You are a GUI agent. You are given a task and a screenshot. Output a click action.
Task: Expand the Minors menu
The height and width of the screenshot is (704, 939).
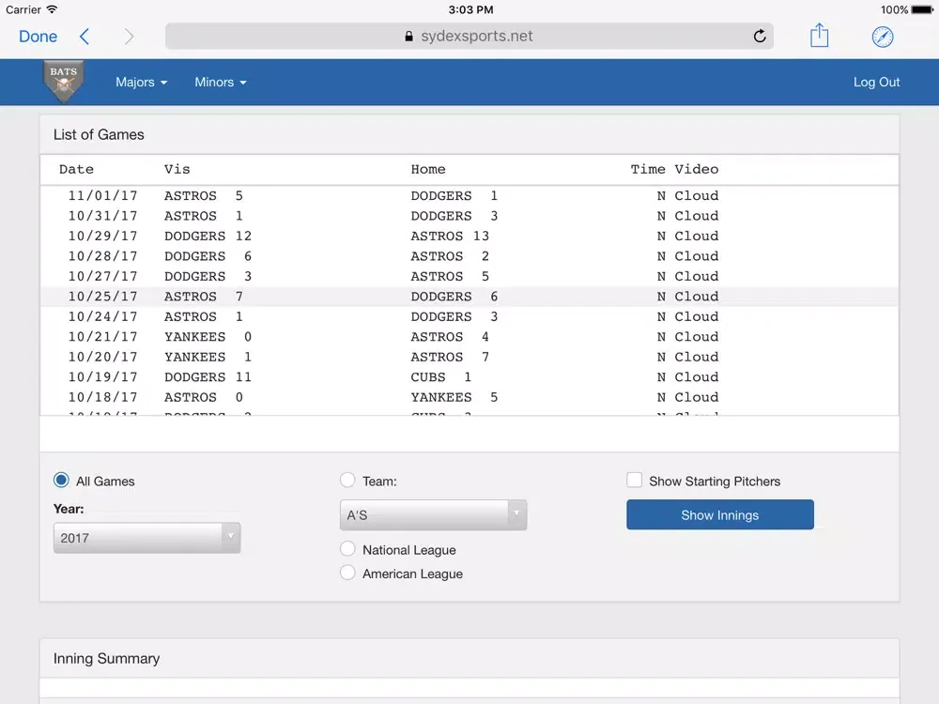tap(221, 82)
